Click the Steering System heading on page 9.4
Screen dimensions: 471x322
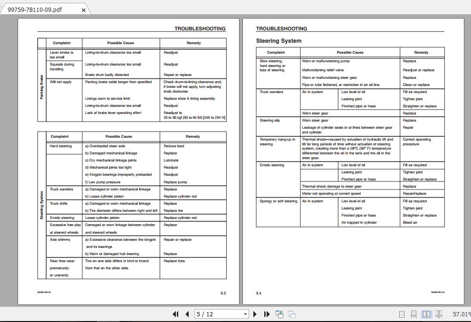(279, 41)
